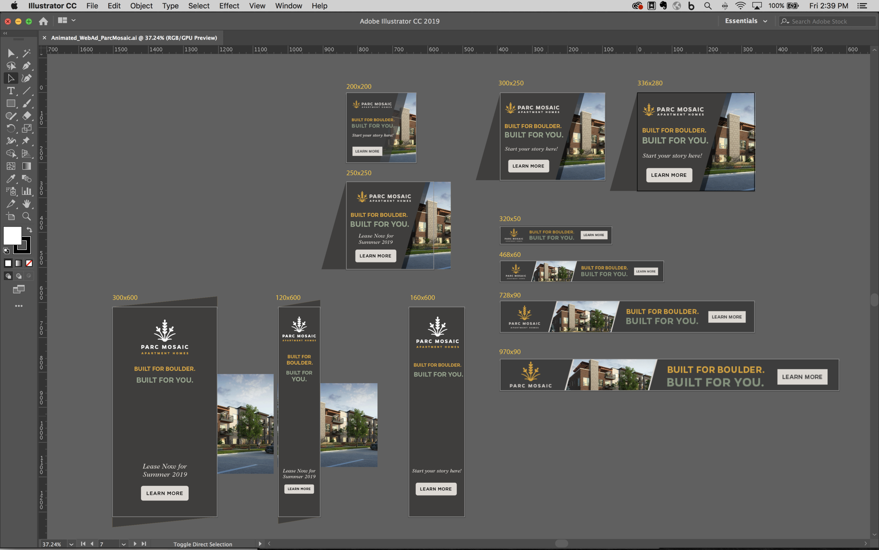
Task: Open the Object menu
Action: click(141, 6)
